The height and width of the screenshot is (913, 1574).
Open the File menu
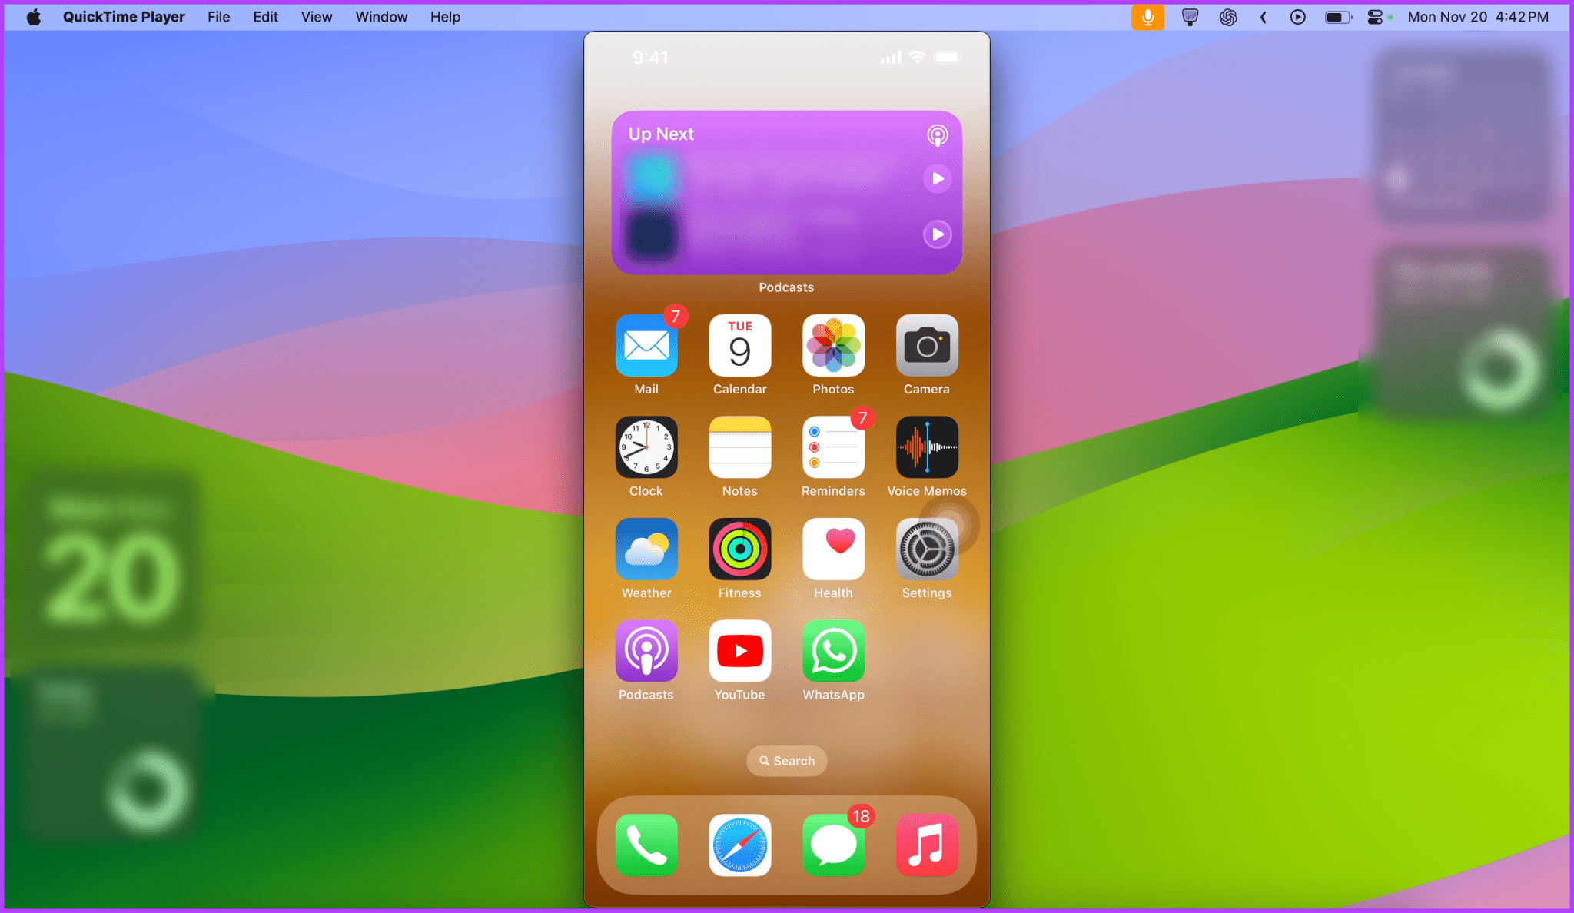[218, 16]
